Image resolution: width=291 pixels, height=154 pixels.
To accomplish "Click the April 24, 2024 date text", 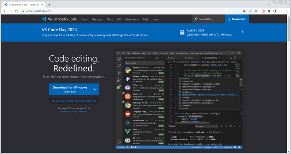I will pos(195,31).
